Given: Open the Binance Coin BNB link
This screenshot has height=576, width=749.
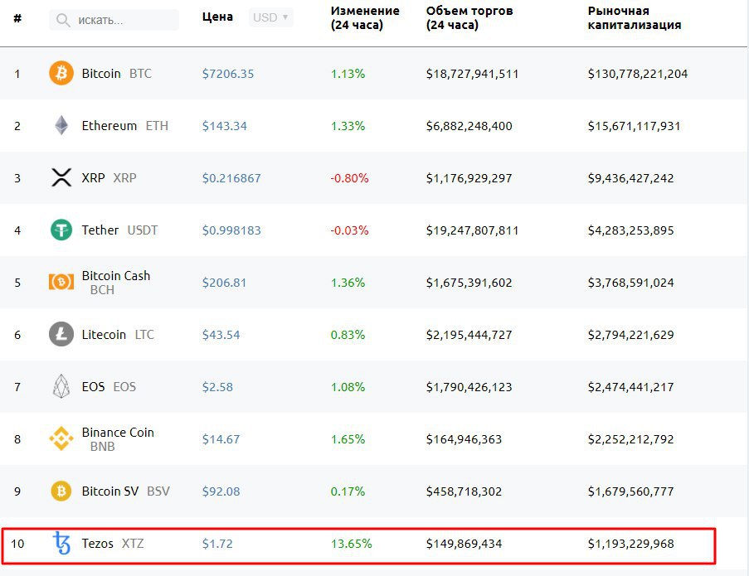Looking at the screenshot, I should [x=118, y=439].
